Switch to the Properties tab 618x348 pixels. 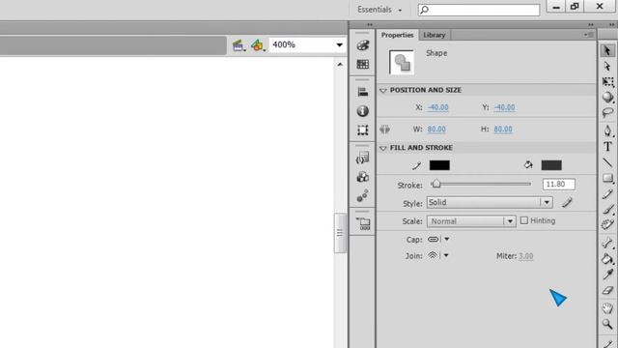click(397, 35)
